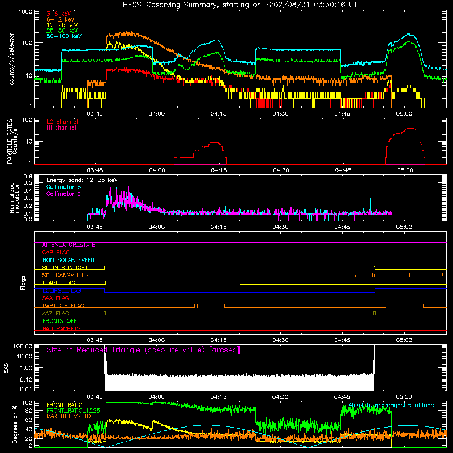
Task: Click the cyan 50-100 keV peak near 05:00
Action: click(x=408, y=35)
